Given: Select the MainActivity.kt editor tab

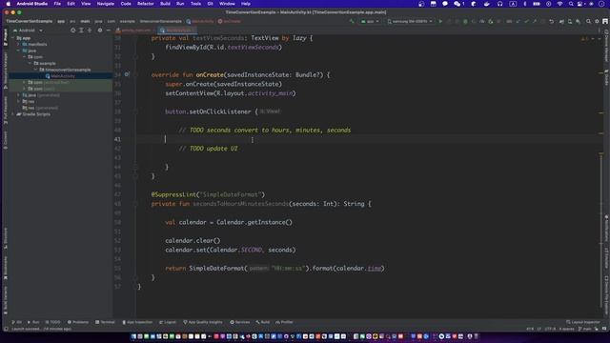Looking at the screenshot, I should pos(177,30).
